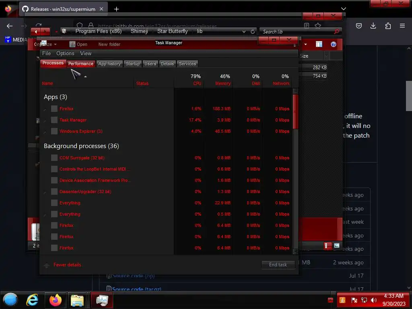The width and height of the screenshot is (412, 309).
Task: Open the network tray icon
Action: (x=364, y=300)
